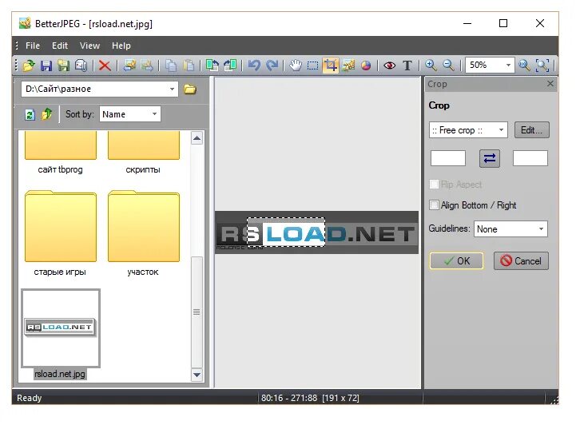Select the скрипты folder
576x425 pixels.
(144, 145)
